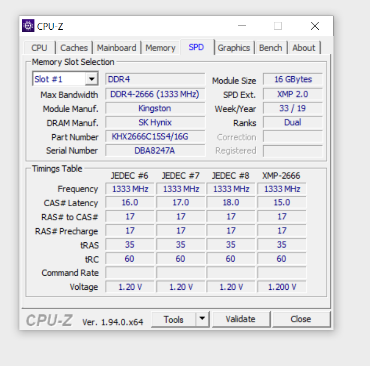Select part number KHX2666C15S4/16G
The height and width of the screenshot is (366, 370).
pyautogui.click(x=156, y=136)
